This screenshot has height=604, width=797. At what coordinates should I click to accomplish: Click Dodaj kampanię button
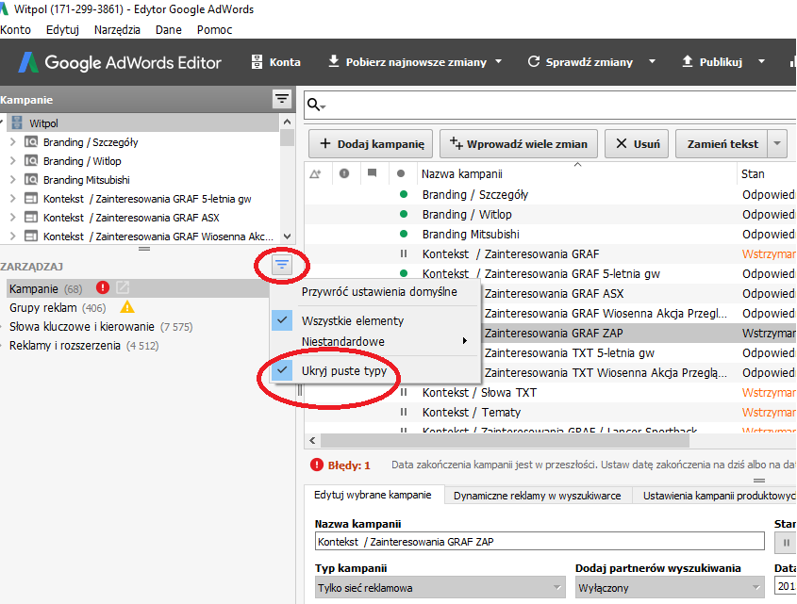tap(371, 144)
